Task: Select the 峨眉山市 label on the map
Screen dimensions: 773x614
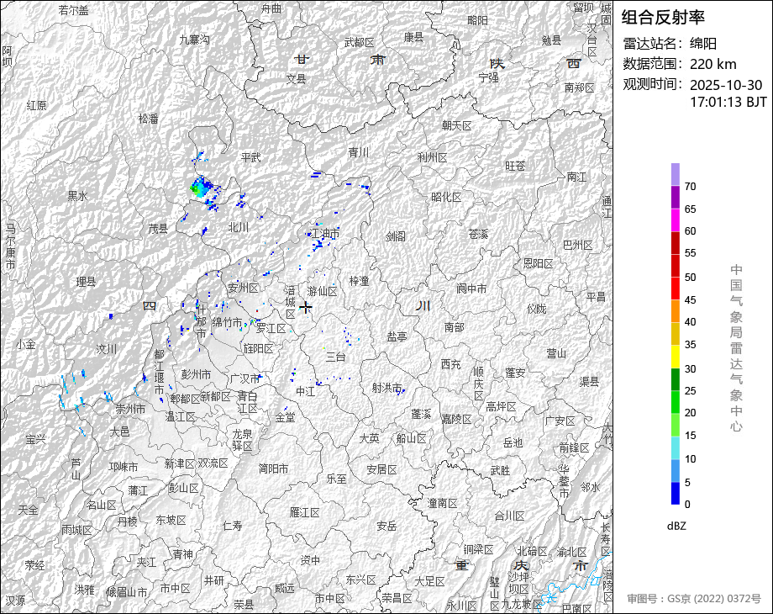Action: pyautogui.click(x=127, y=592)
